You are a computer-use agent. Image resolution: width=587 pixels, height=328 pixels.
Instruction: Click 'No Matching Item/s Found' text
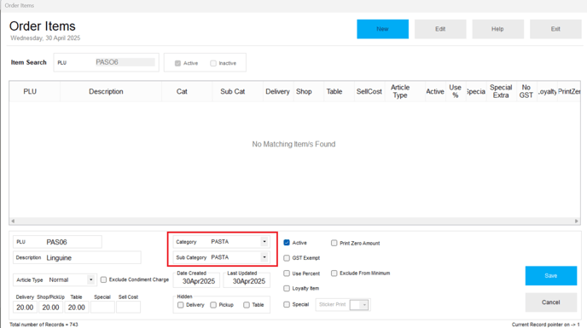(x=293, y=144)
